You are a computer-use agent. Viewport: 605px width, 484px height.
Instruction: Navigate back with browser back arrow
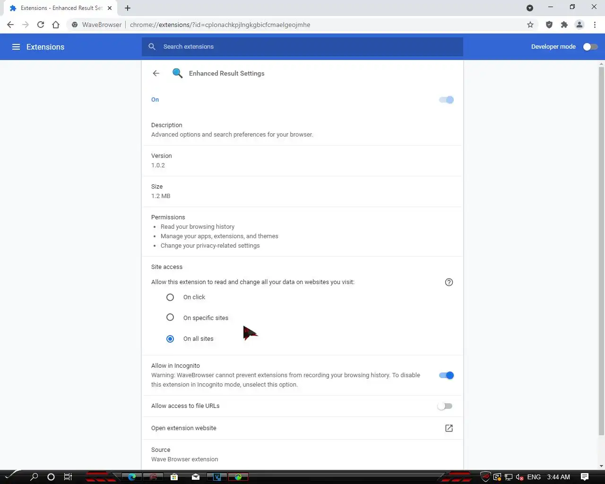pos(10,25)
